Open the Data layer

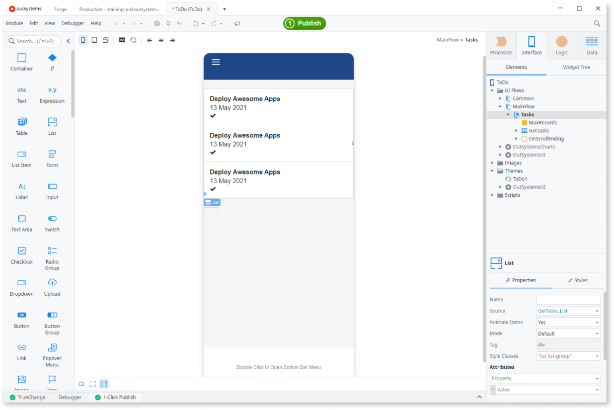(x=591, y=45)
